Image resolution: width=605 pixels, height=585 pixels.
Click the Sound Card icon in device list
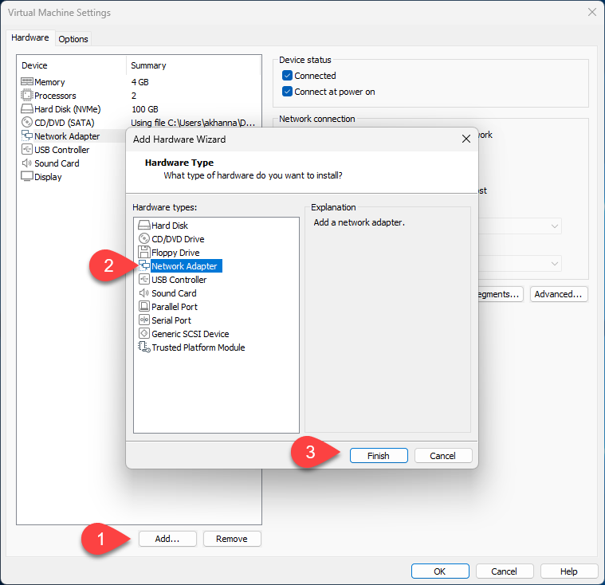pos(26,163)
